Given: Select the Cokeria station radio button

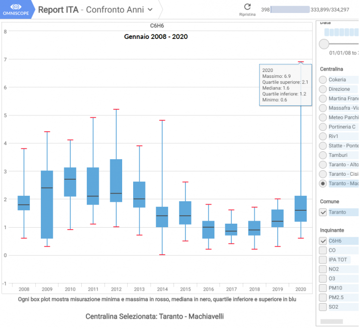Looking at the screenshot, I should [323, 80].
